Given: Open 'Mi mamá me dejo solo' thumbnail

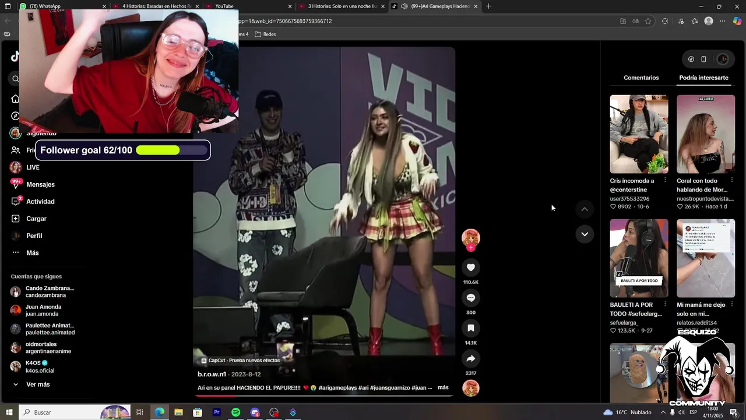Looking at the screenshot, I should click(706, 258).
